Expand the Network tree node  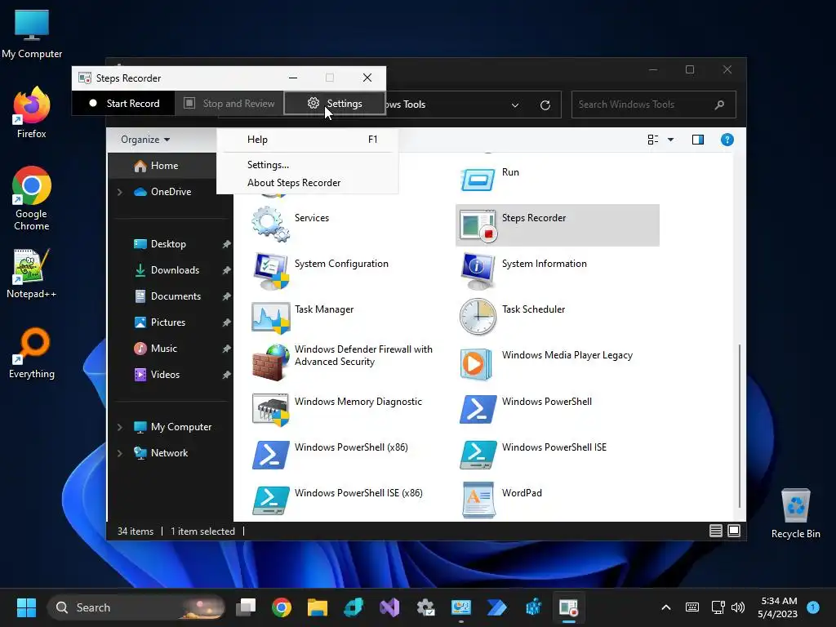click(120, 453)
